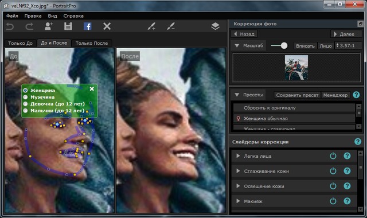Viewport: 367px width, 218px height.
Task: Click sliders panel scroll up arrow
Action: [x=361, y=153]
